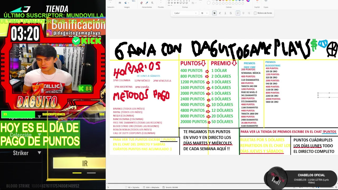338x190 pixels.
Task: Choose the rounded rectangle callout shape
Action: pos(181,3)
